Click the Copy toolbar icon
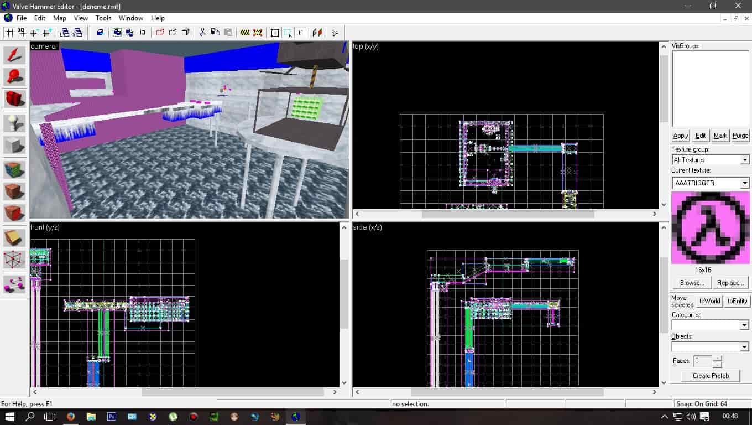This screenshot has width=752, height=425. [x=215, y=33]
